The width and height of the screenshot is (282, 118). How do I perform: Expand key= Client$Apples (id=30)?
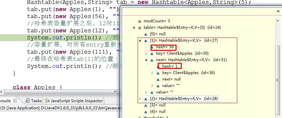tap(146, 53)
